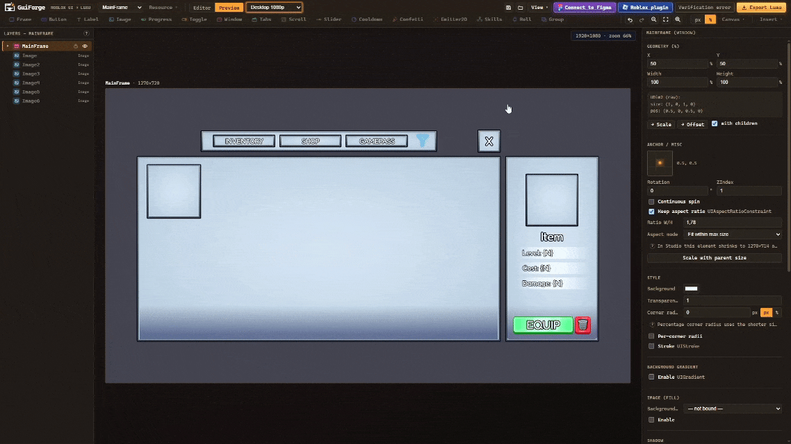The width and height of the screenshot is (791, 444).
Task: Open the Desktop 1080p resolution dropdown
Action: [275, 8]
